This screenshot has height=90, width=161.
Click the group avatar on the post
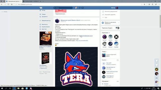57,21
